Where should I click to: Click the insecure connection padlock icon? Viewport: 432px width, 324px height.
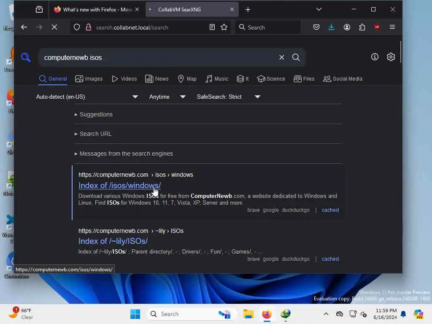89,27
